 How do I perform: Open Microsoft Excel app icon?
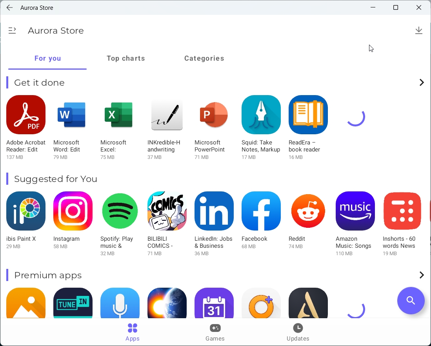point(119,115)
